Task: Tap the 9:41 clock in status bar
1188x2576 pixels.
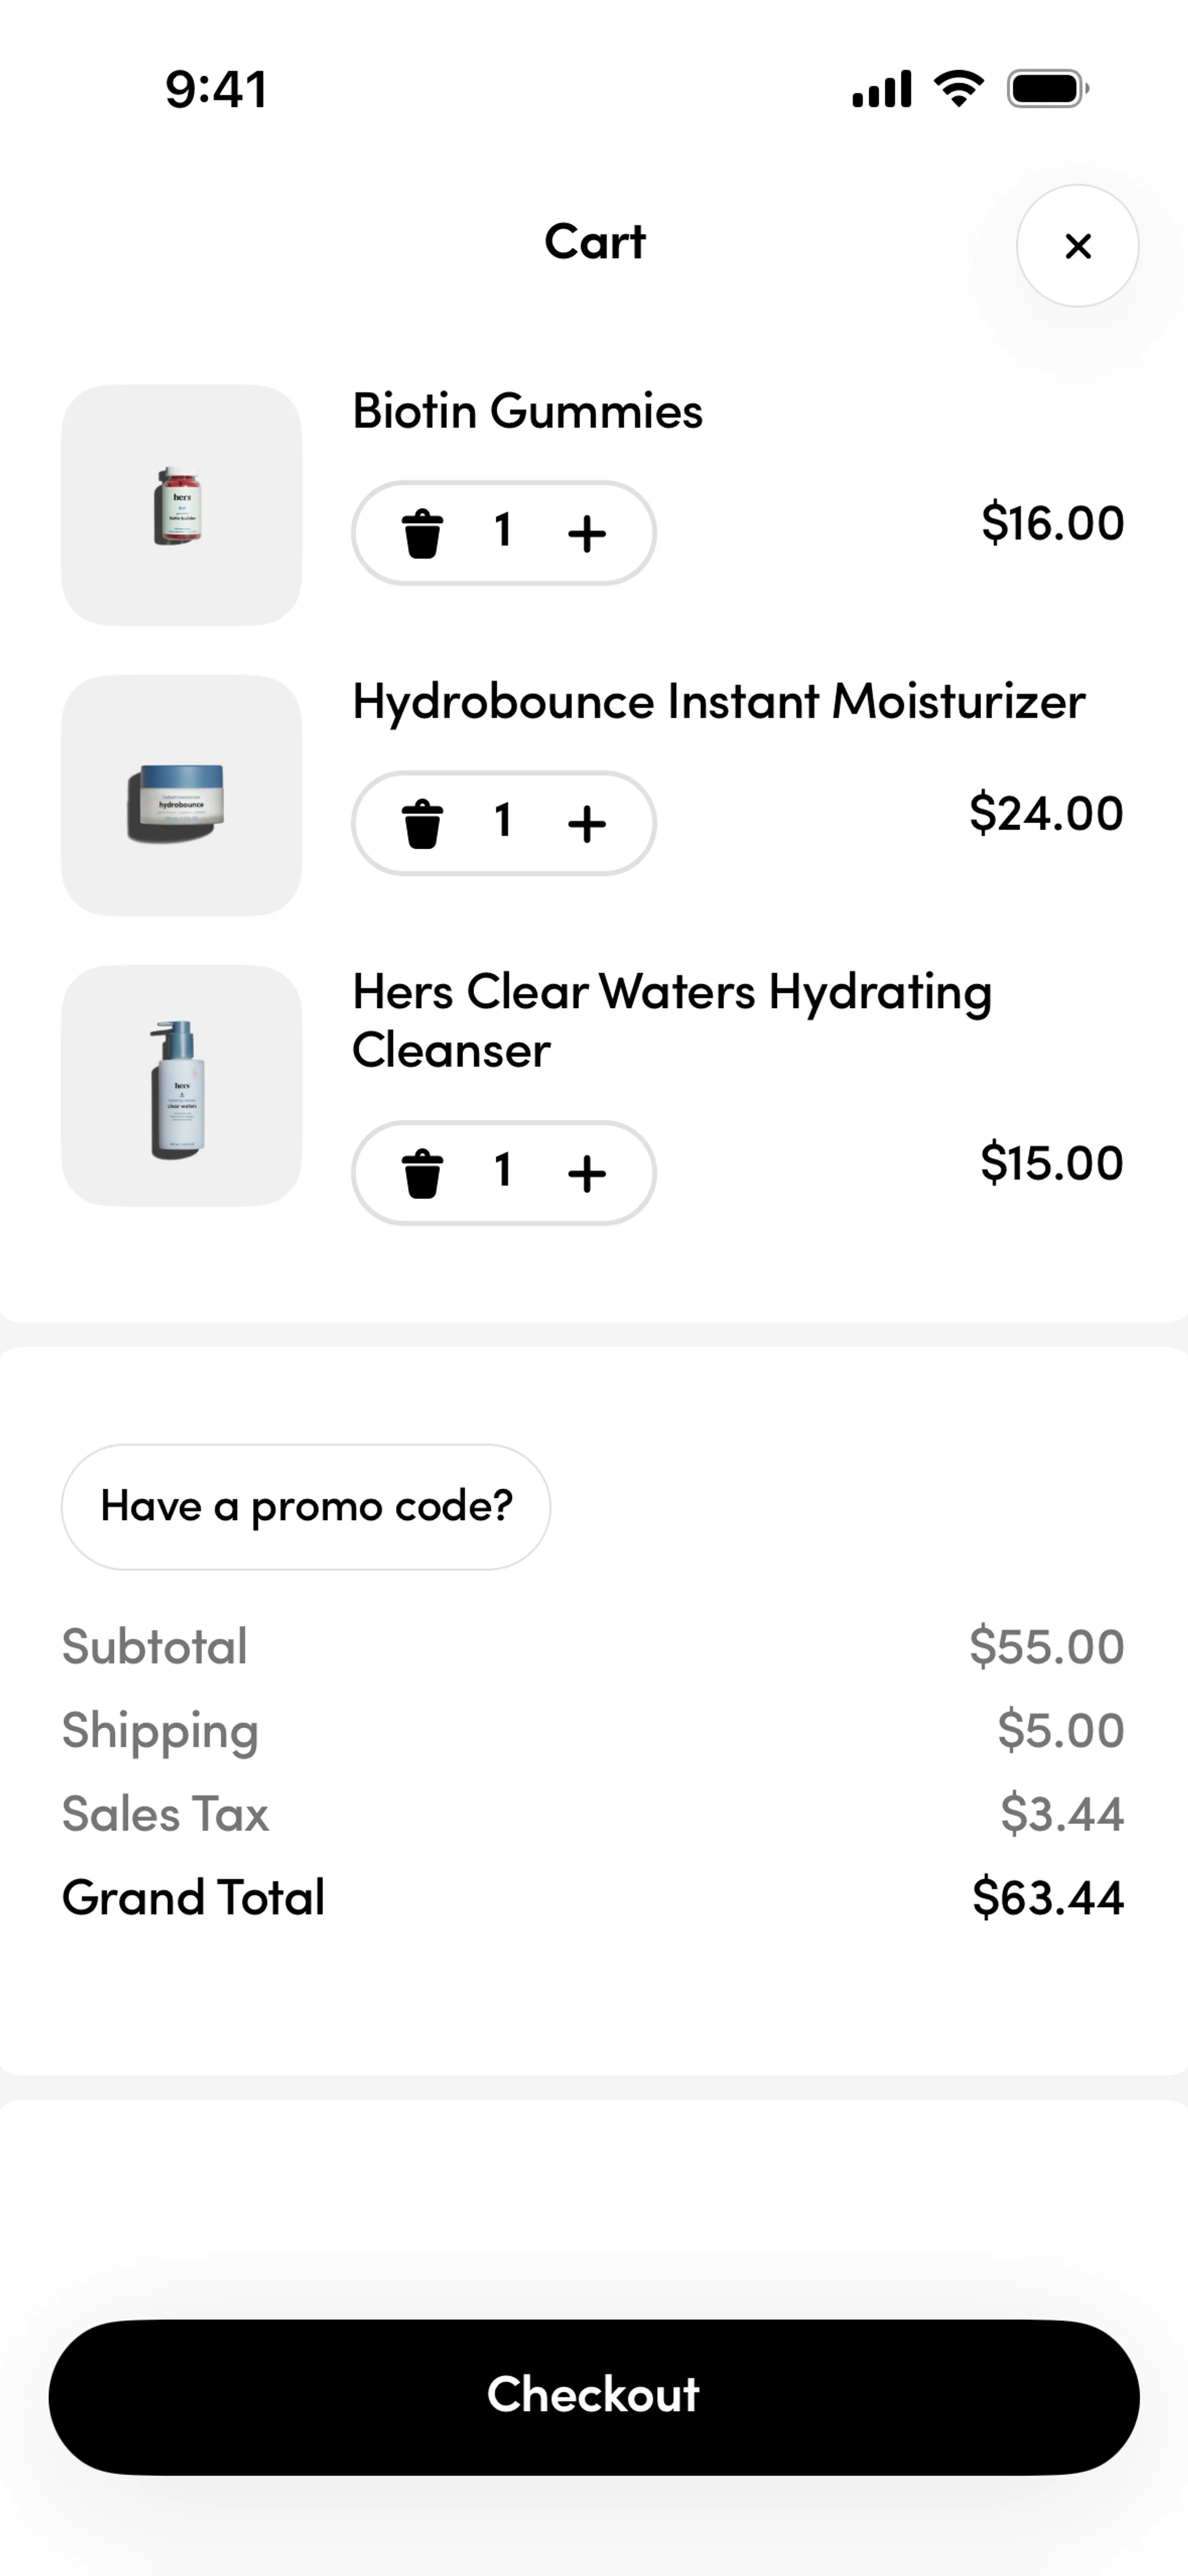Action: 216,89
